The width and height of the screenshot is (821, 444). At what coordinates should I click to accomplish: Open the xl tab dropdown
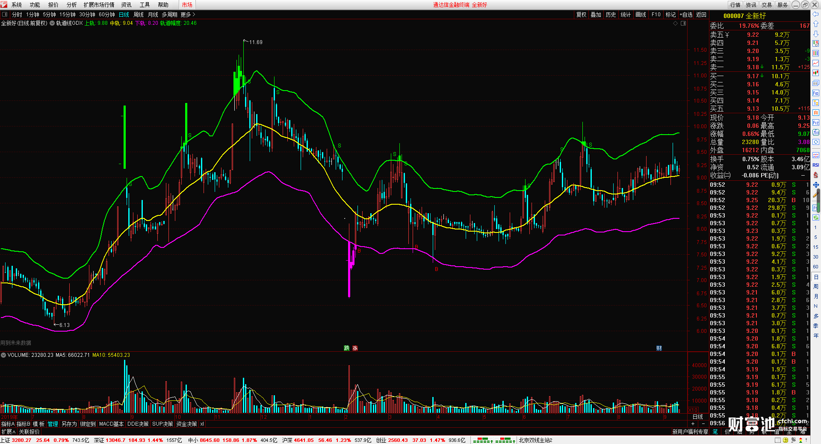pyautogui.click(x=202, y=424)
